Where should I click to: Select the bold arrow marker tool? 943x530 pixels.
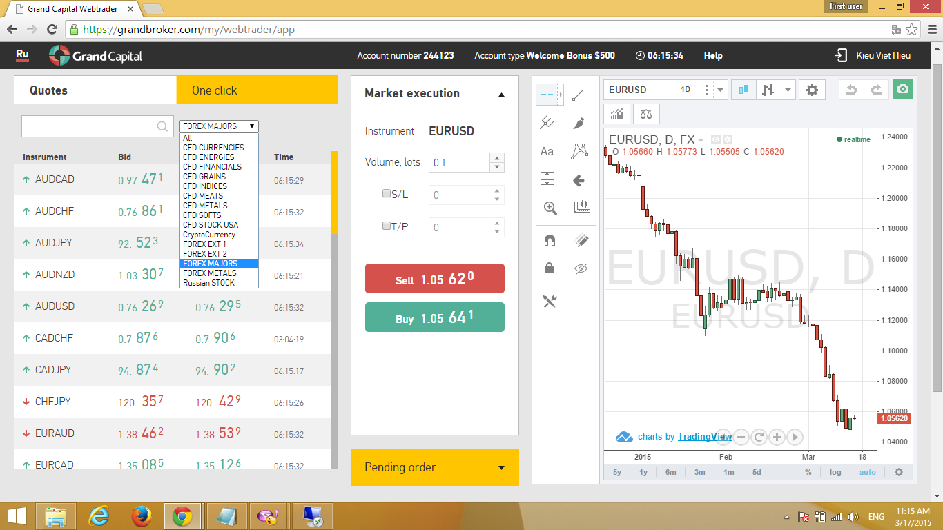tap(579, 180)
